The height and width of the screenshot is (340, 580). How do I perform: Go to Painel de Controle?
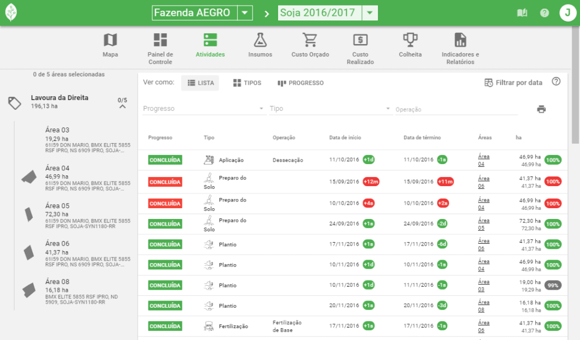coord(160,46)
